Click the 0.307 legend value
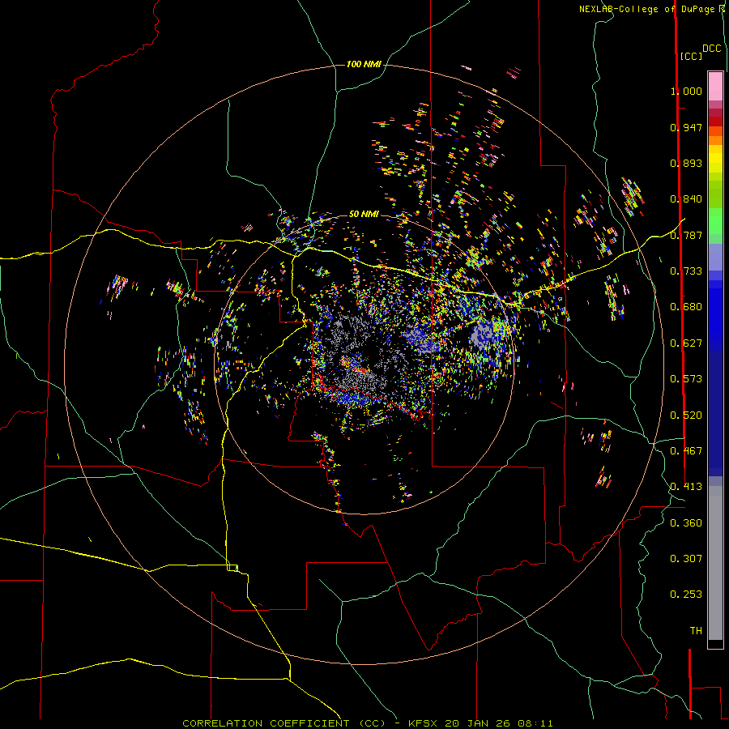Viewport: 729px width, 729px height. click(686, 559)
